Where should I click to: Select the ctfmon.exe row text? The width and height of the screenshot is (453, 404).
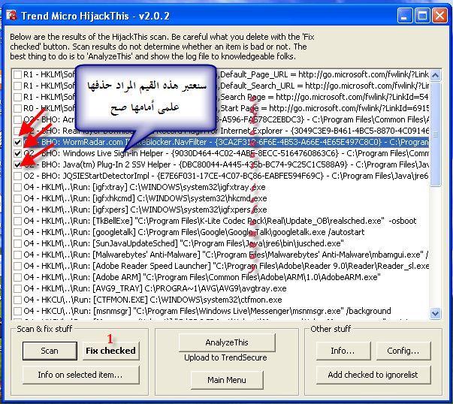click(153, 300)
